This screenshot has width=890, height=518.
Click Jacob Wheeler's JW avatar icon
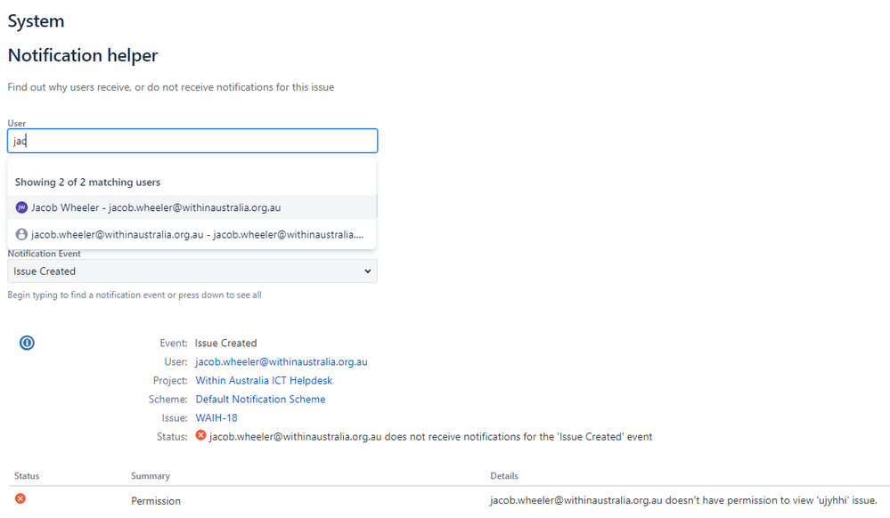pyautogui.click(x=21, y=207)
